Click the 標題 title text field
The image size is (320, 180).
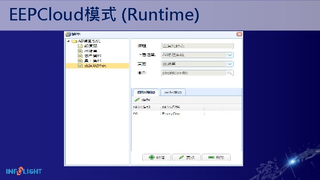point(197,46)
